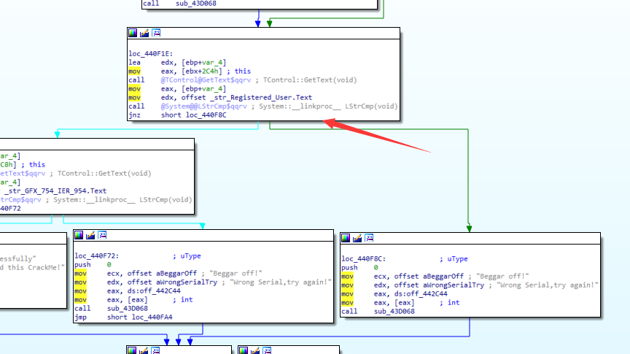Open node color picker on loc_440F1E block
The image size is (630, 354).
(132, 33)
